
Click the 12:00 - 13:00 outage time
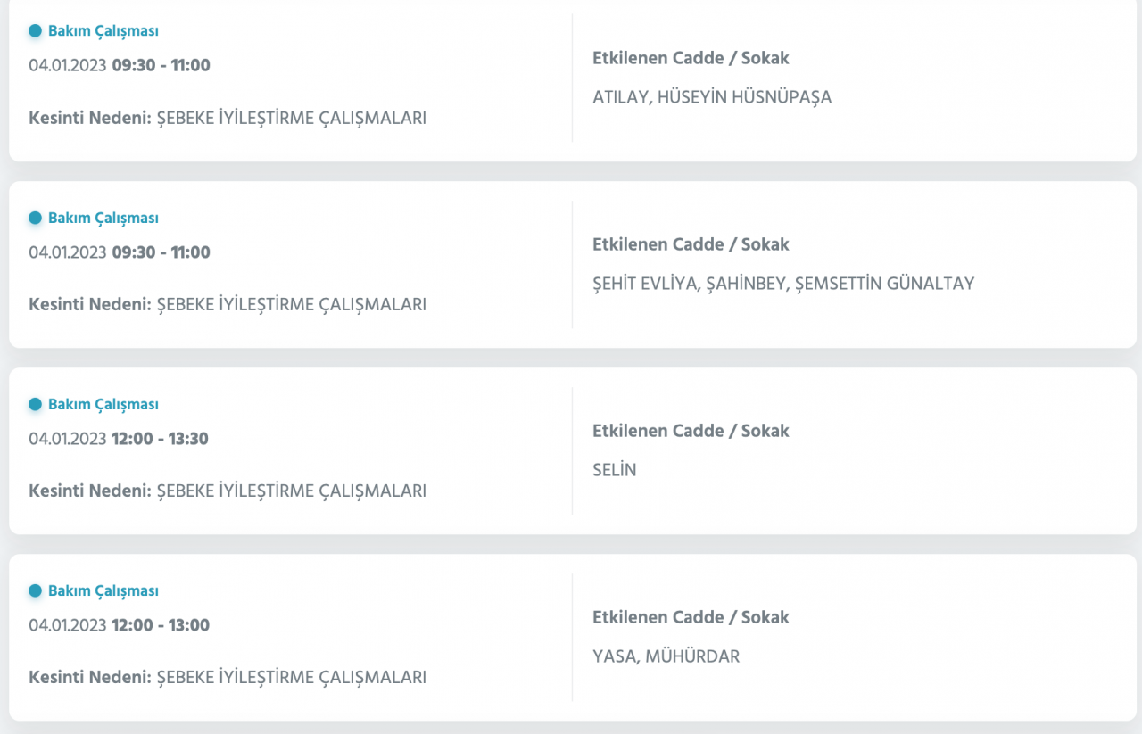pos(160,625)
